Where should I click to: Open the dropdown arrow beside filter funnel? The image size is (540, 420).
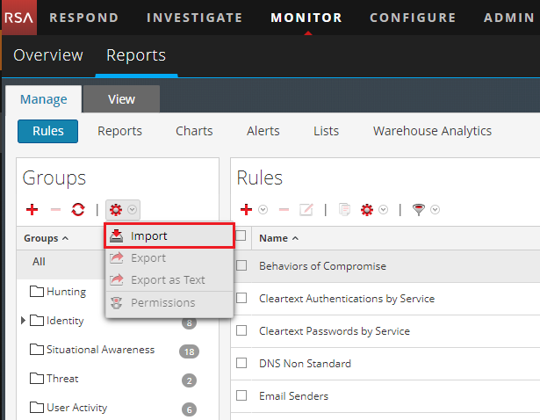(435, 210)
